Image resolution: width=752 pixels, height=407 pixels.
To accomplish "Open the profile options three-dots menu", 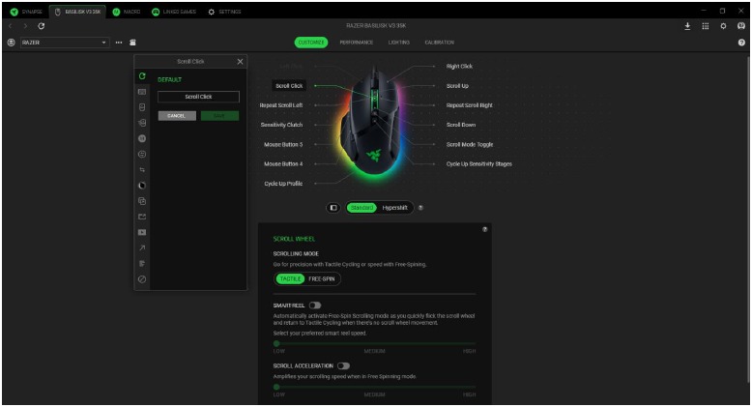I will click(119, 43).
